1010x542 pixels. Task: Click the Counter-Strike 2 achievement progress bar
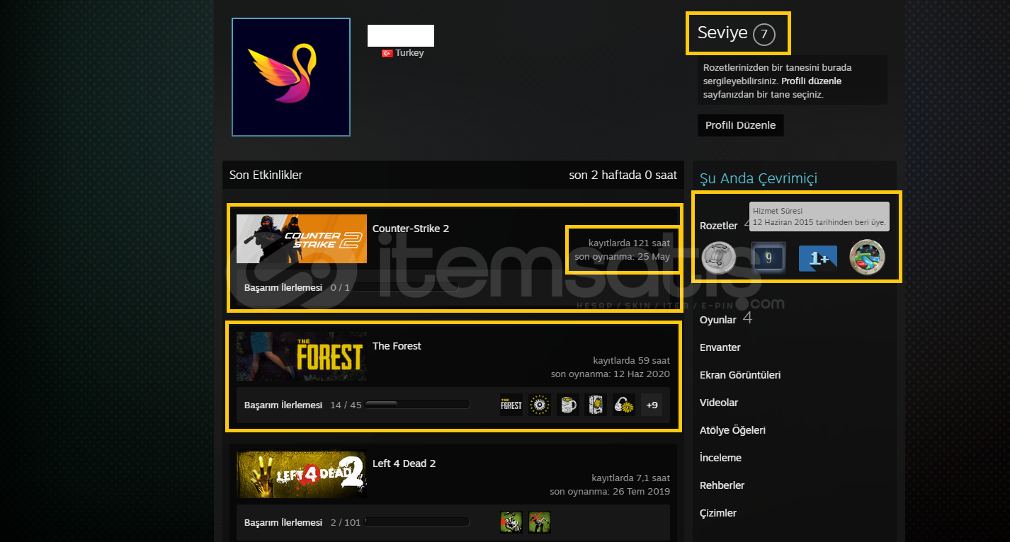406,288
